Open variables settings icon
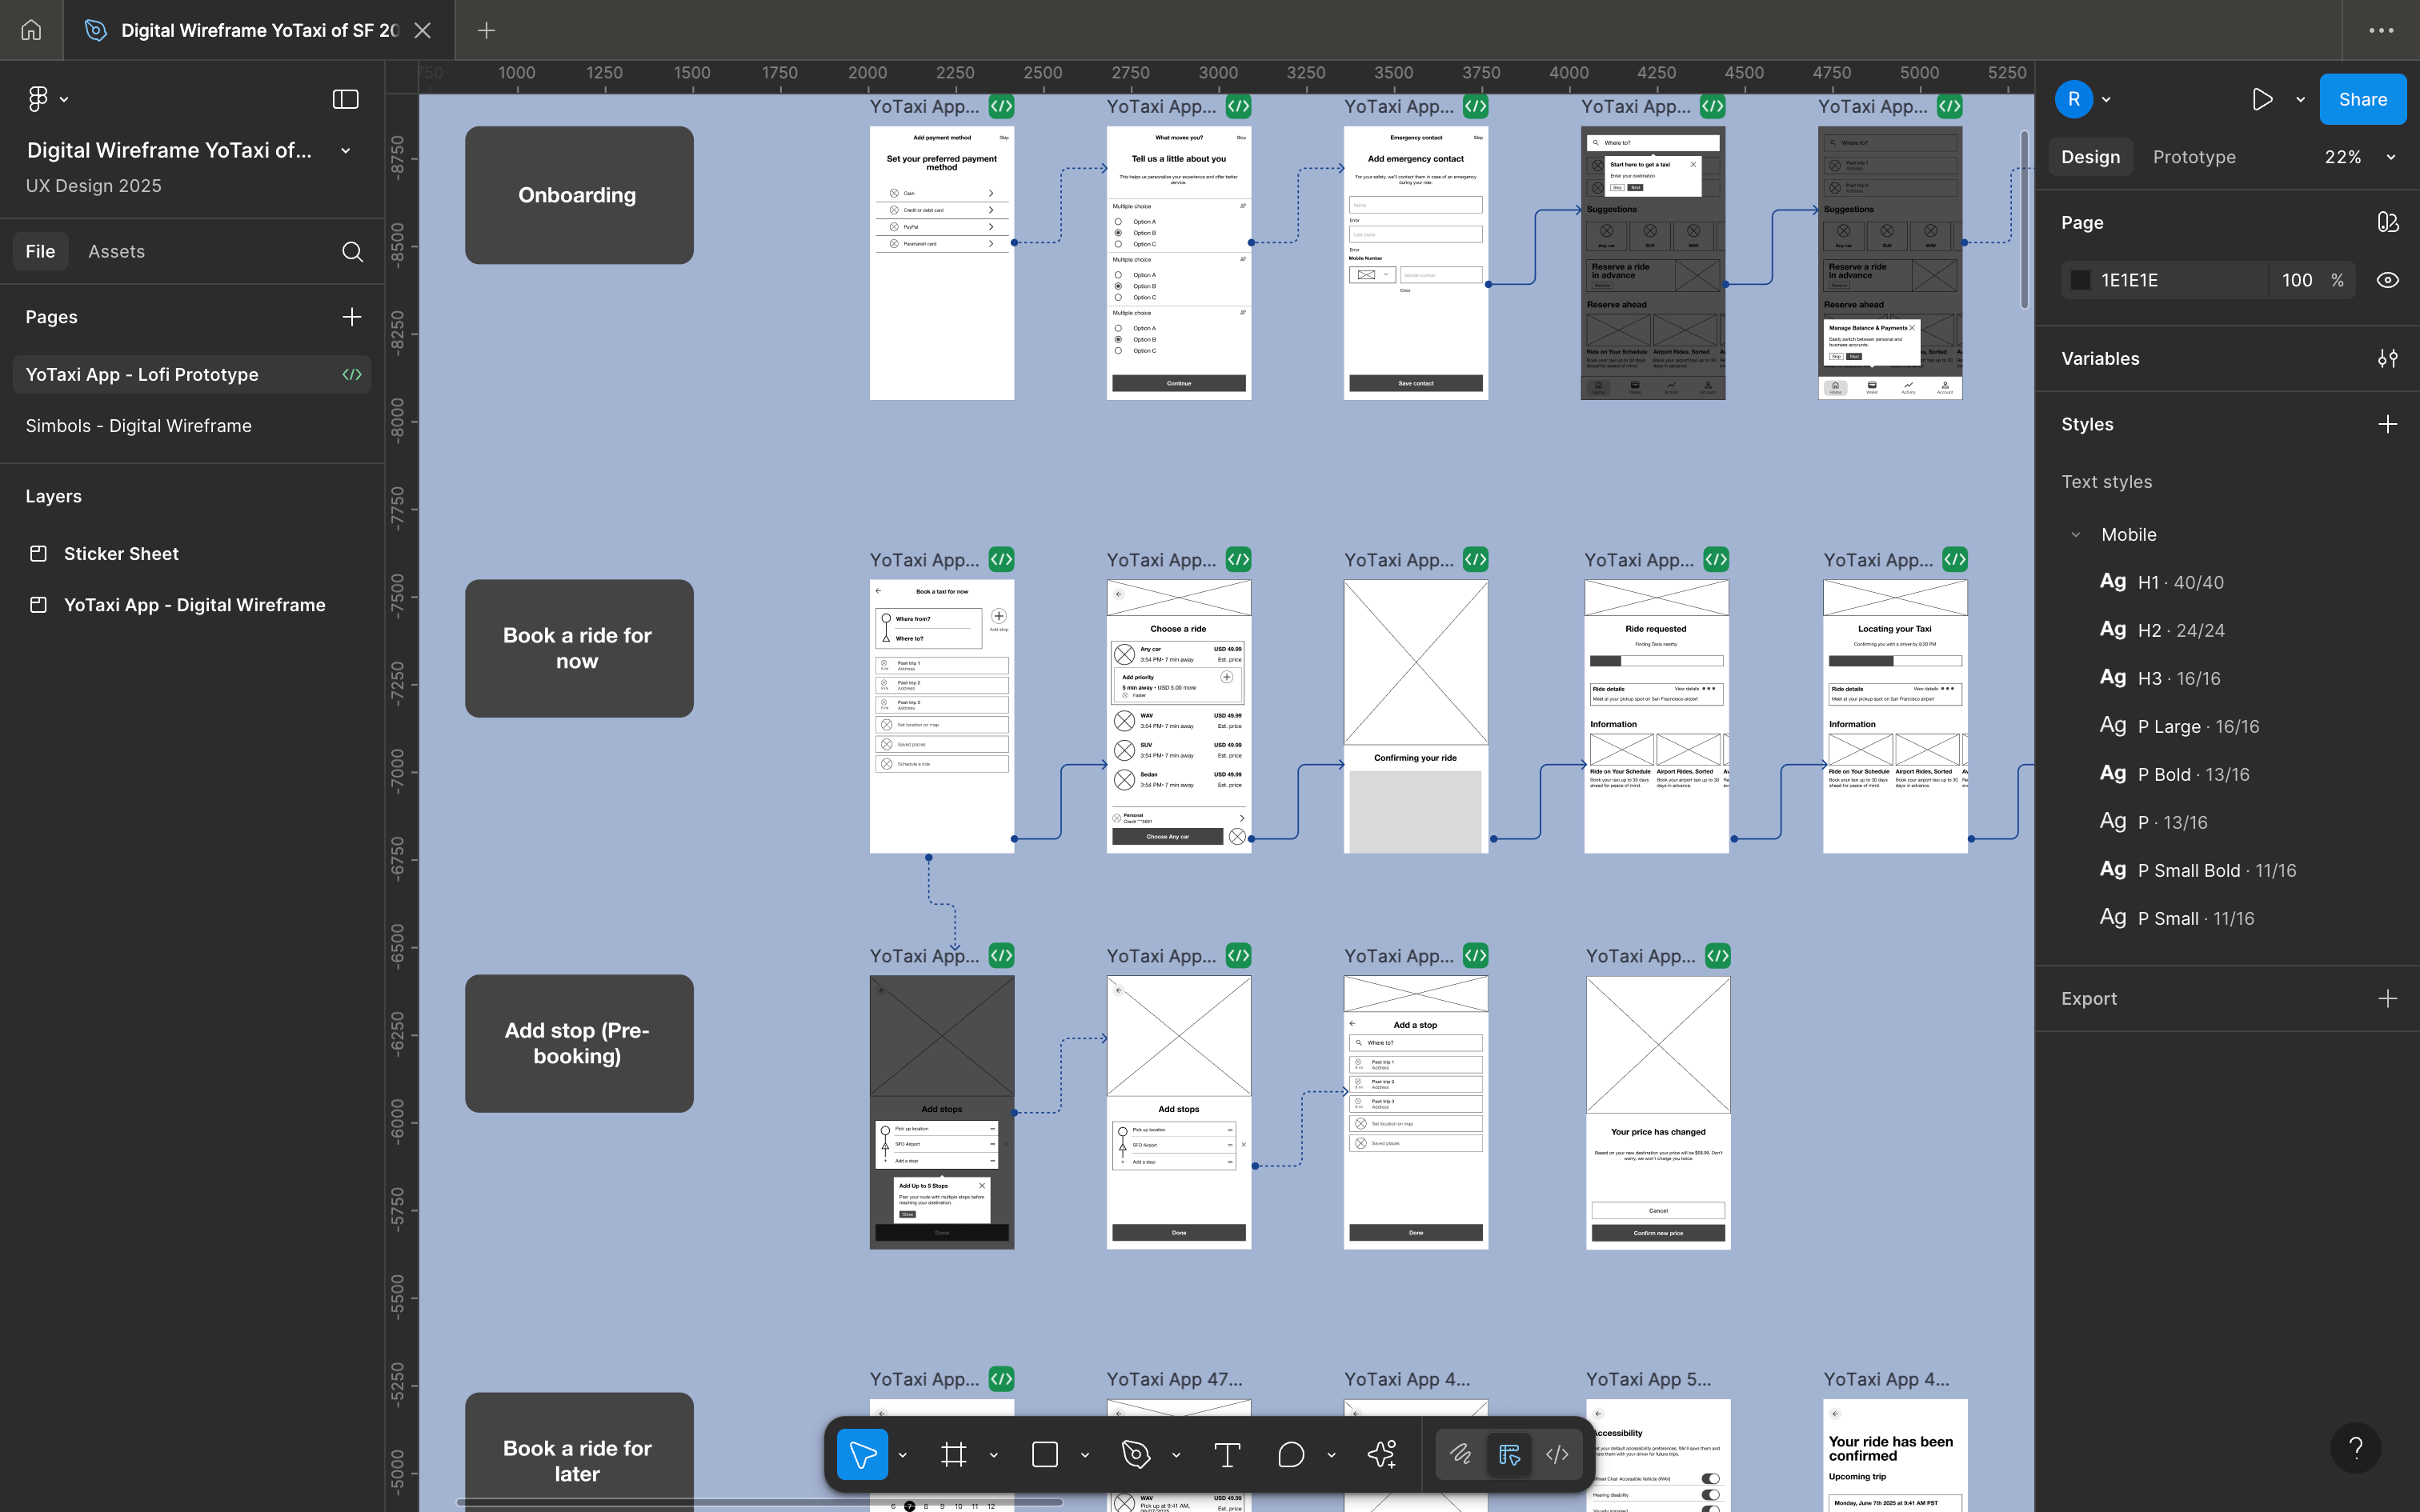2420x1512 pixels. pos(2387,358)
